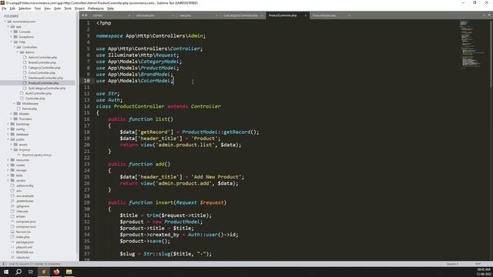This screenshot has width=493, height=277.
Task: Close the web.php tab
Action: pos(217,15)
